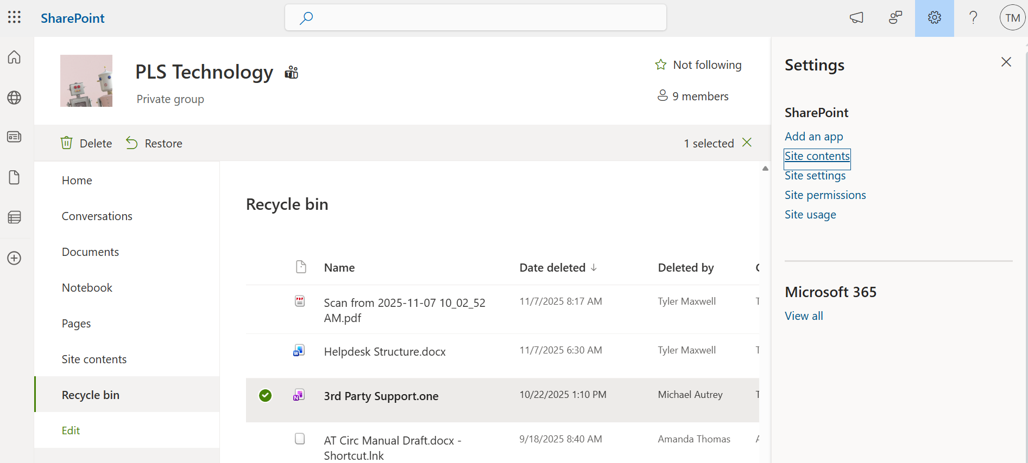
Task: Open the Deleted by column header menu
Action: tap(685, 268)
